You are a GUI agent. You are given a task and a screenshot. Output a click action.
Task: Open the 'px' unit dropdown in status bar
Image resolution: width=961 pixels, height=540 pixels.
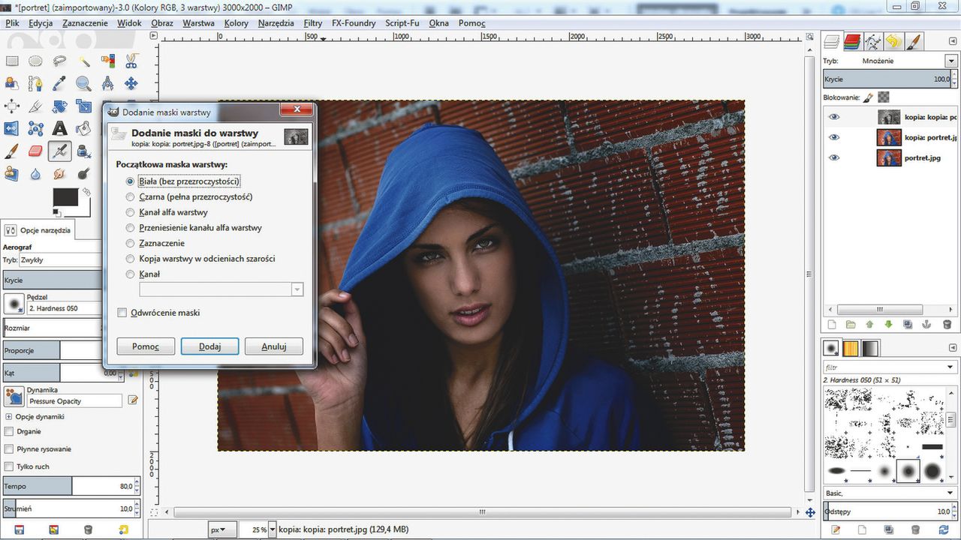tap(222, 529)
